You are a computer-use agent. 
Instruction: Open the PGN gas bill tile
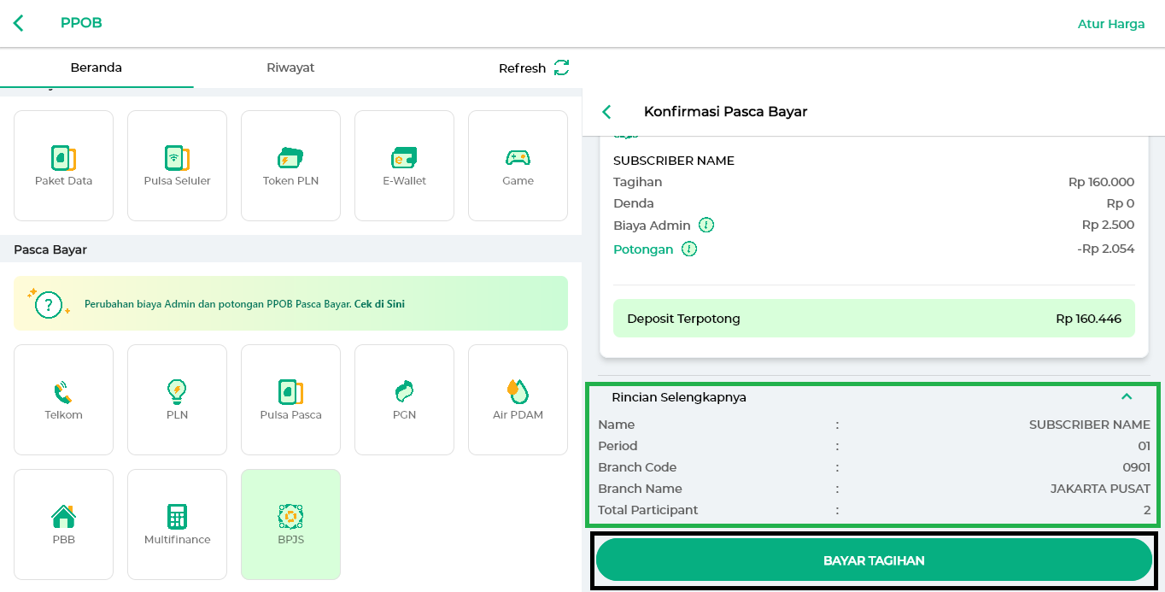[404, 399]
